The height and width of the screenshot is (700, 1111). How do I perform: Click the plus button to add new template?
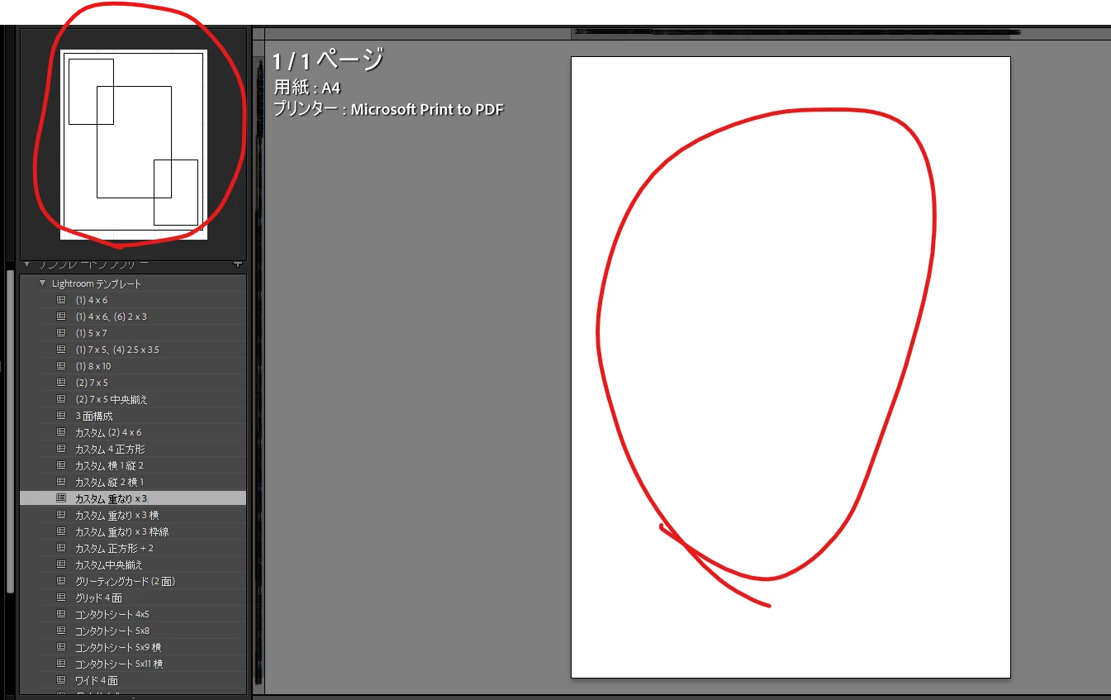pos(238,264)
